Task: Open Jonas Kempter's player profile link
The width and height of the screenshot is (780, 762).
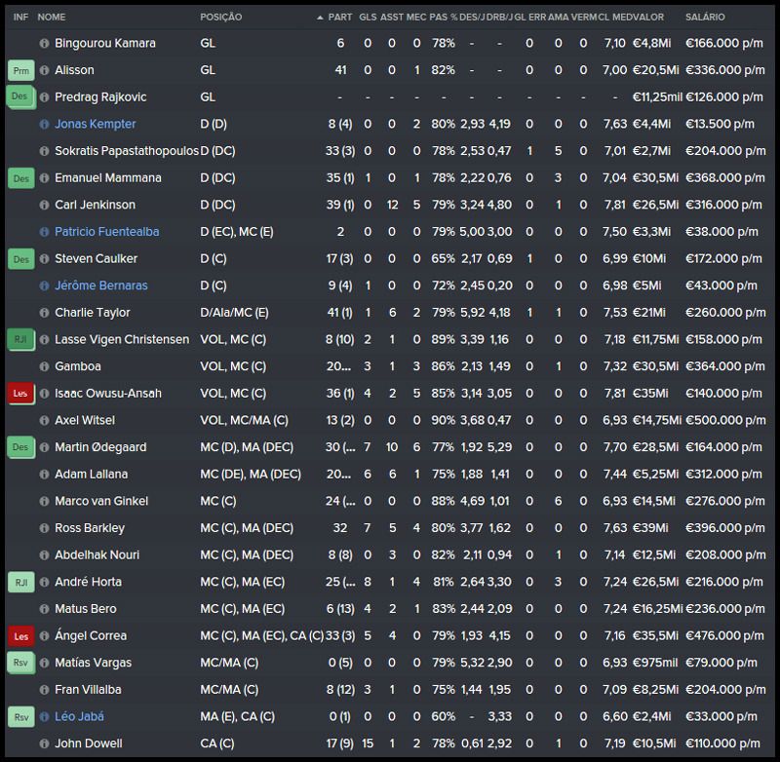Action: click(96, 125)
